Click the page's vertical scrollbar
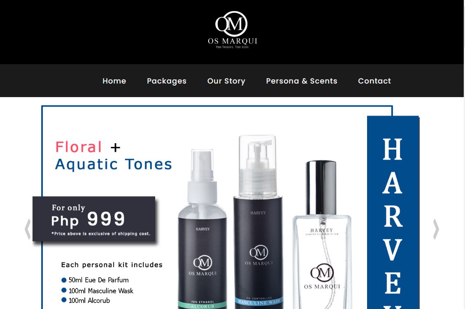 464,155
